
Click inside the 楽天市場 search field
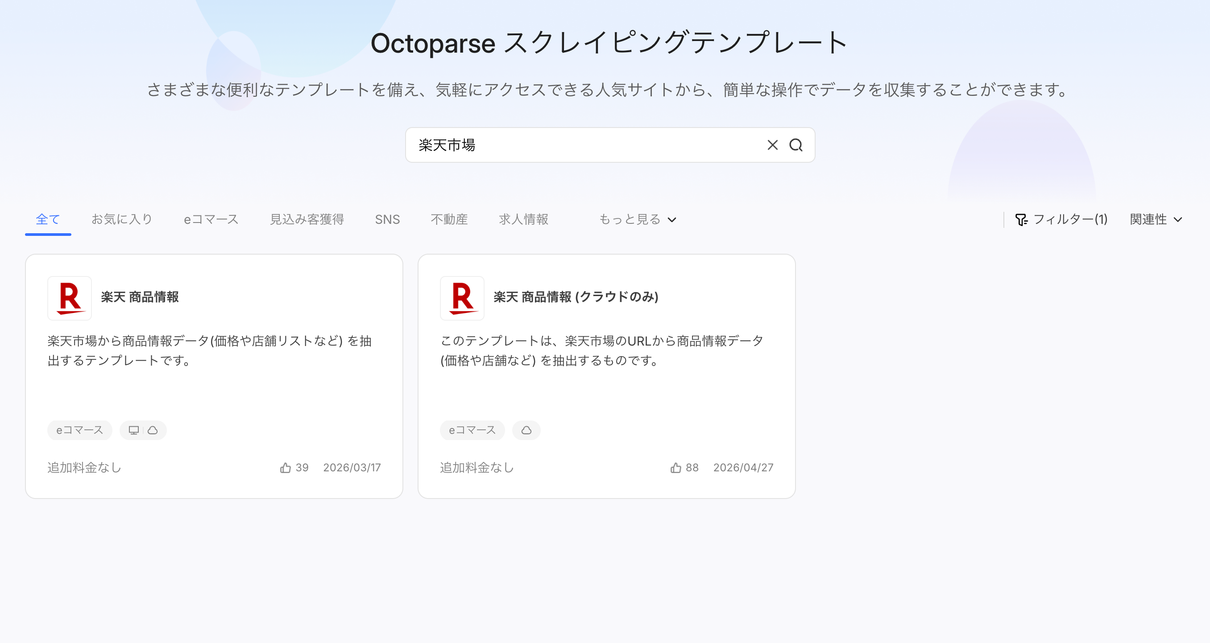(587, 145)
